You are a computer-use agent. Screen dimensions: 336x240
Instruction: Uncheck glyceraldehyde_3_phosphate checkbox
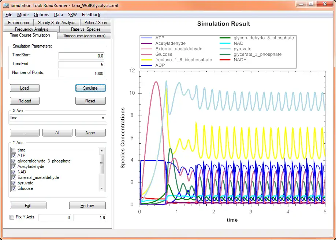(14, 161)
